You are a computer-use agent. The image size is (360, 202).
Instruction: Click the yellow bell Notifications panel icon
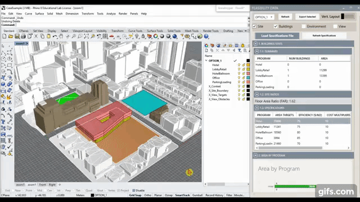tap(242, 45)
